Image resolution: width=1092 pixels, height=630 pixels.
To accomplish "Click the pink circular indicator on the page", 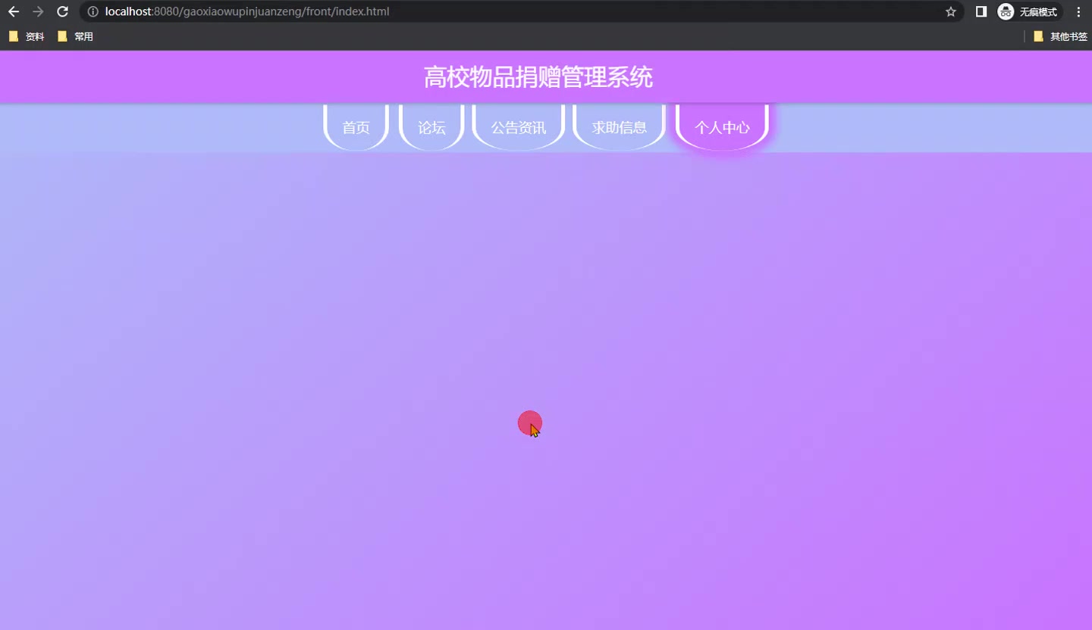I will (529, 422).
